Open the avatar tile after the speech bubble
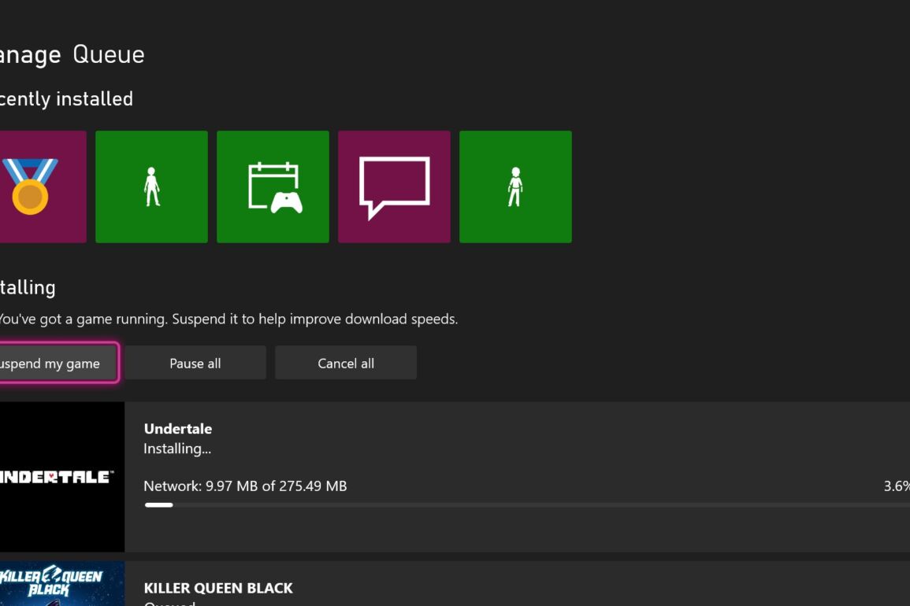The width and height of the screenshot is (910, 606). (x=515, y=187)
